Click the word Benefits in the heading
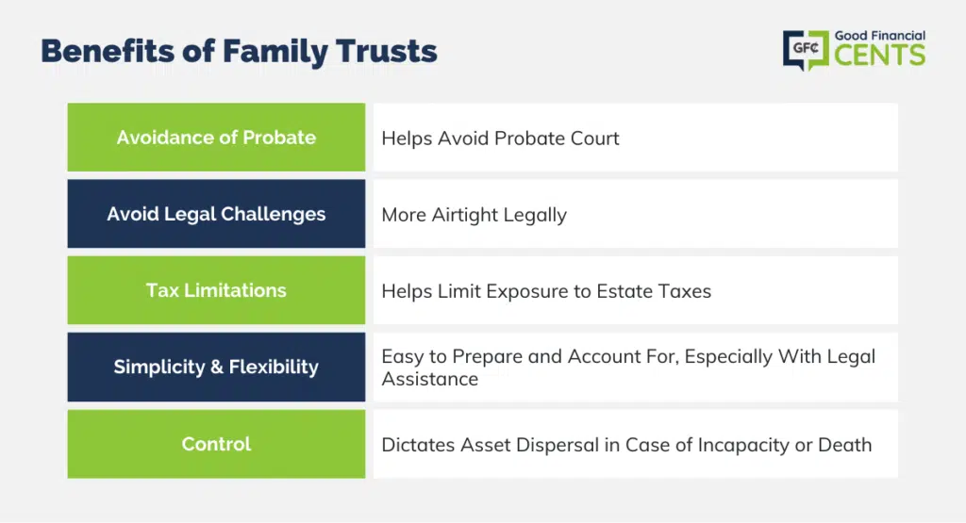 108,52
